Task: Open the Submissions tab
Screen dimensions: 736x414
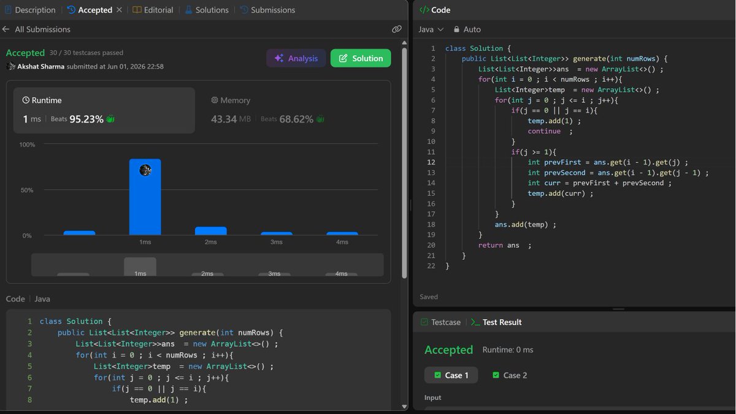Action: tap(267, 10)
